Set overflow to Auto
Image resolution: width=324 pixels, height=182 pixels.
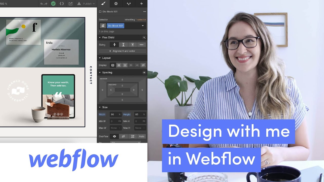[x=141, y=136]
